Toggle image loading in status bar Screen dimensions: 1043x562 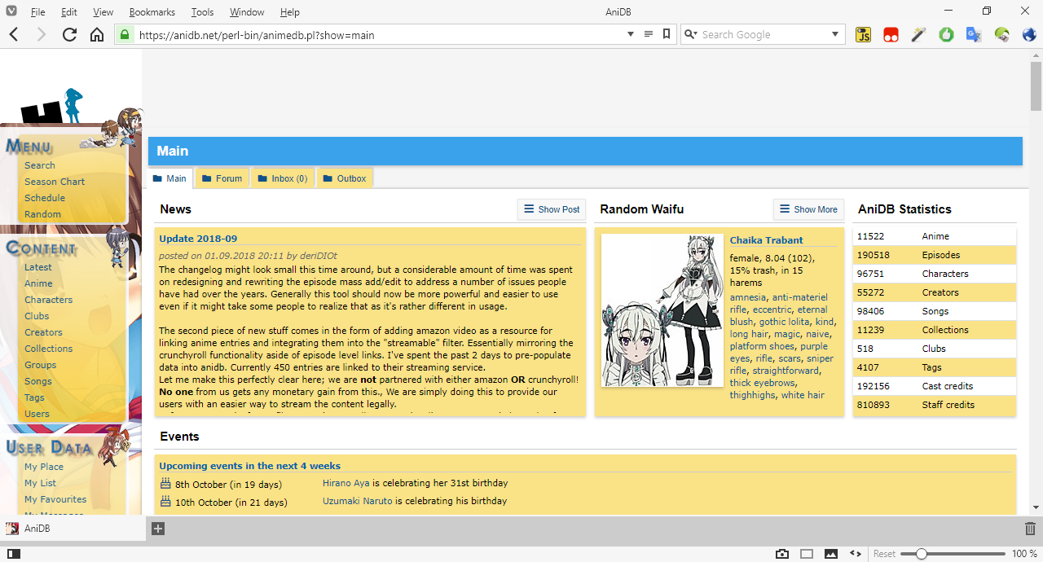pos(831,554)
